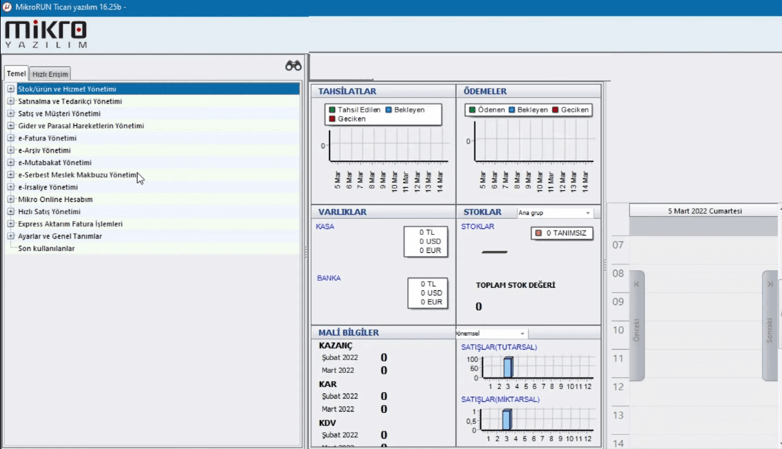This screenshot has width=782, height=449.
Task: Click TOPLAM STOK DEĞERİ text
Action: pos(516,285)
